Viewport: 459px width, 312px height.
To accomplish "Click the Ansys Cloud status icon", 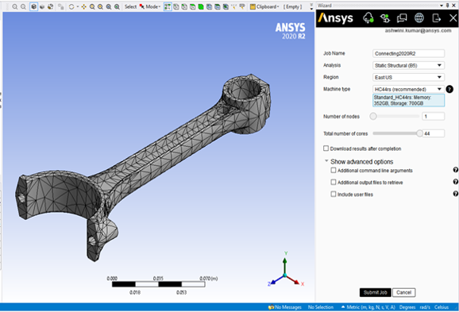I will (x=368, y=17).
